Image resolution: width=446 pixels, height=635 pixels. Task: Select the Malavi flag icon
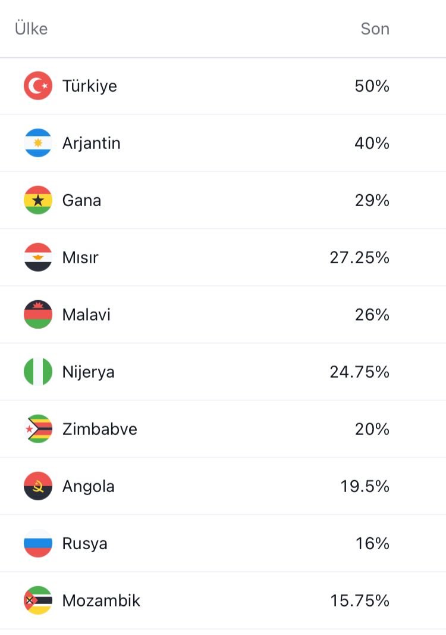click(x=38, y=315)
